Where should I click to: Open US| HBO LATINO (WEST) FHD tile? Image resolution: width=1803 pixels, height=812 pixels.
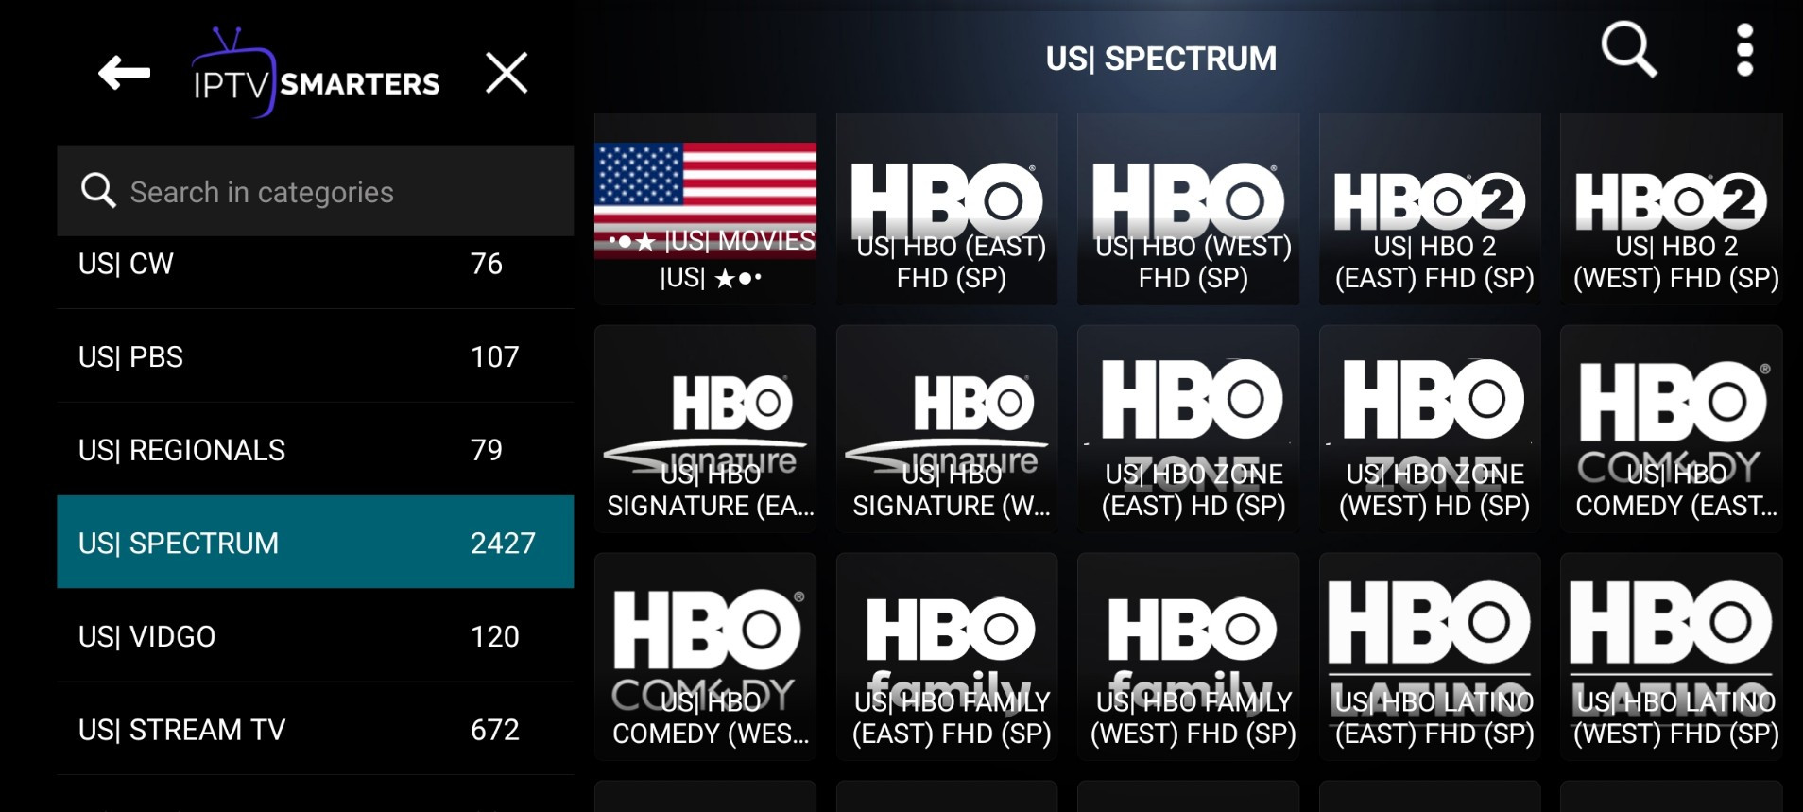pos(1672,657)
